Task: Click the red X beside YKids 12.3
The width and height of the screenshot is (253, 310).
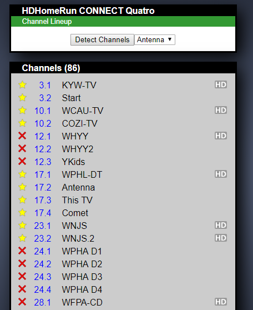Action: (22, 161)
